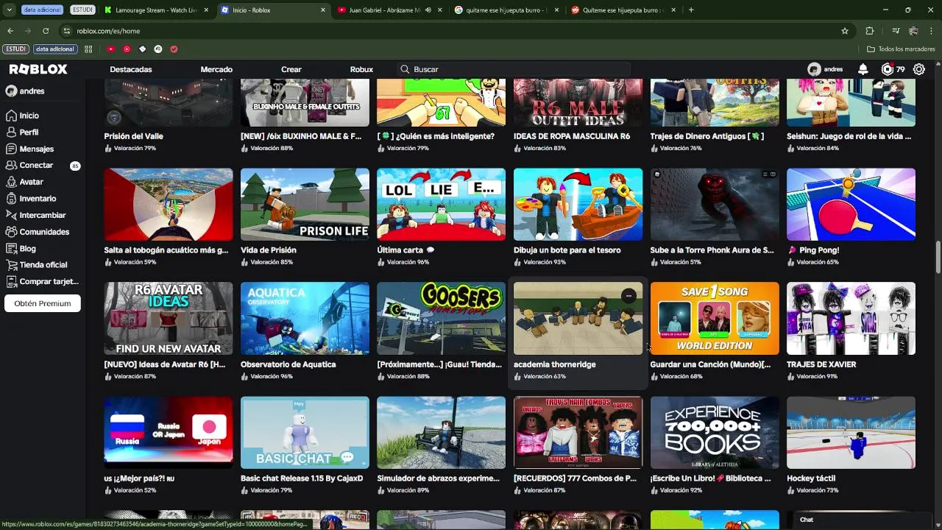Viewport: 942px width, 530px height.
Task: Click the search magnifier icon
Action: point(405,69)
